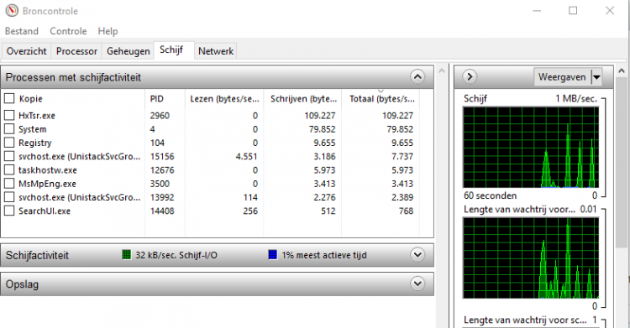Tick the checkbox for HxTsr.exe
Image resolution: width=630 pixels, height=328 pixels.
pyautogui.click(x=9, y=115)
